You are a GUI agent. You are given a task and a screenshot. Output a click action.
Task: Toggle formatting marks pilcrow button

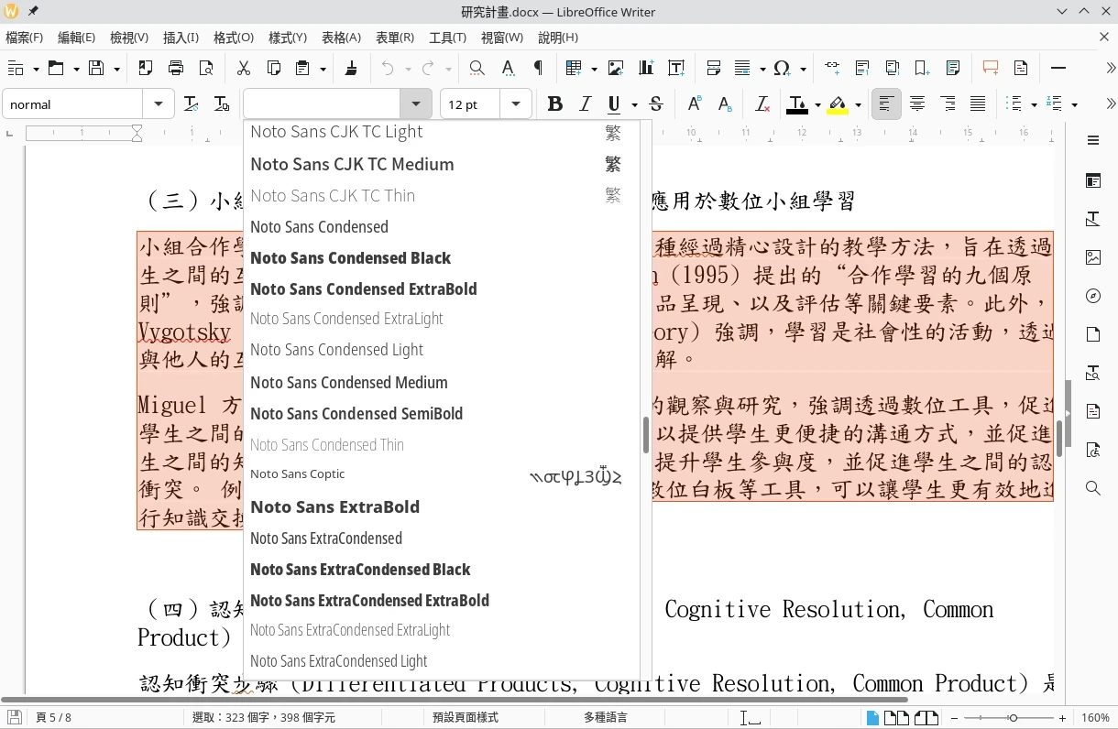tap(538, 68)
